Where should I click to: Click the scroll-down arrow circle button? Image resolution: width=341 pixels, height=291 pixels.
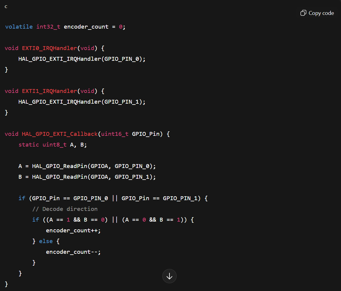click(x=169, y=276)
